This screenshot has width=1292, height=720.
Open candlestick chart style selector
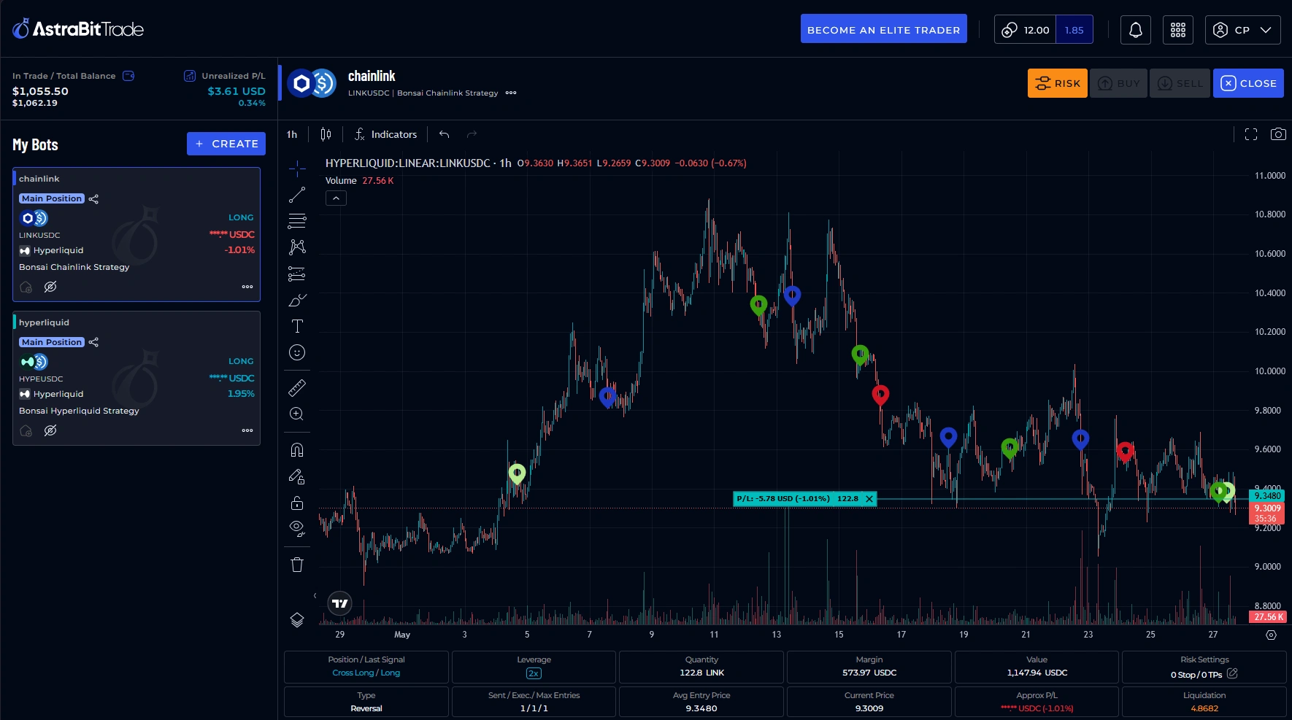[x=326, y=134]
